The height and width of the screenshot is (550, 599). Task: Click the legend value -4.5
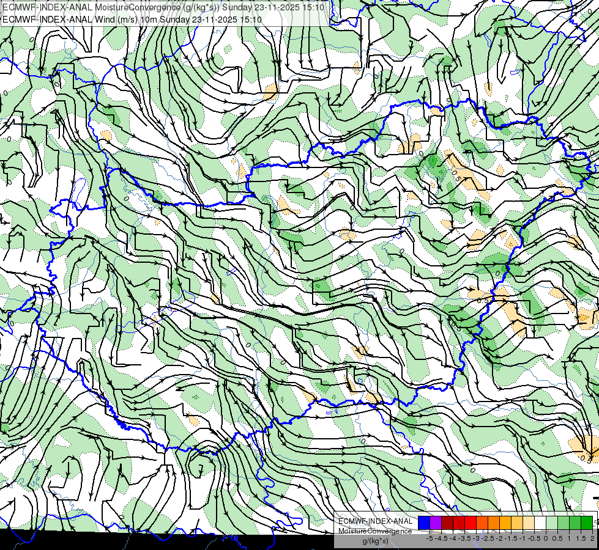click(x=441, y=538)
